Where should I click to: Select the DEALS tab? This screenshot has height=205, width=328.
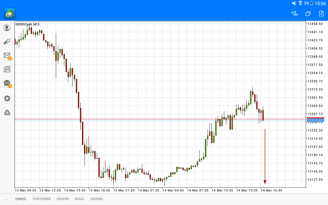[x=79, y=199]
